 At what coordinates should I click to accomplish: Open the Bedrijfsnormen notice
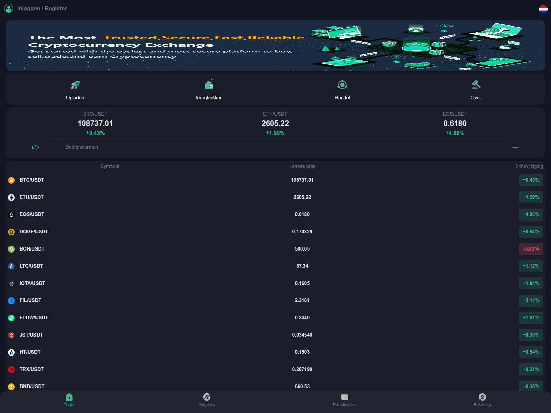point(82,147)
